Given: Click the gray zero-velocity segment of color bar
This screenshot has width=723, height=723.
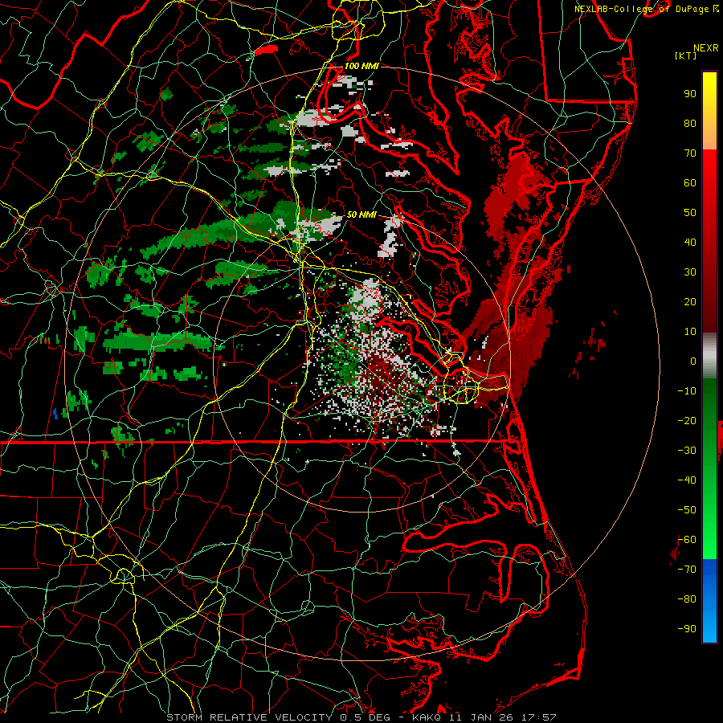Looking at the screenshot, I should click(709, 357).
